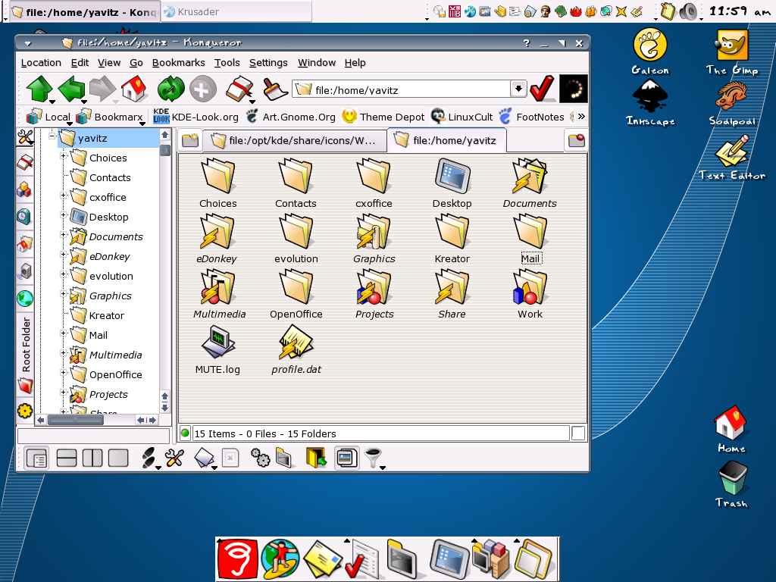Click the mail envelope icon in dock
This screenshot has width=776, height=582.
click(323, 559)
